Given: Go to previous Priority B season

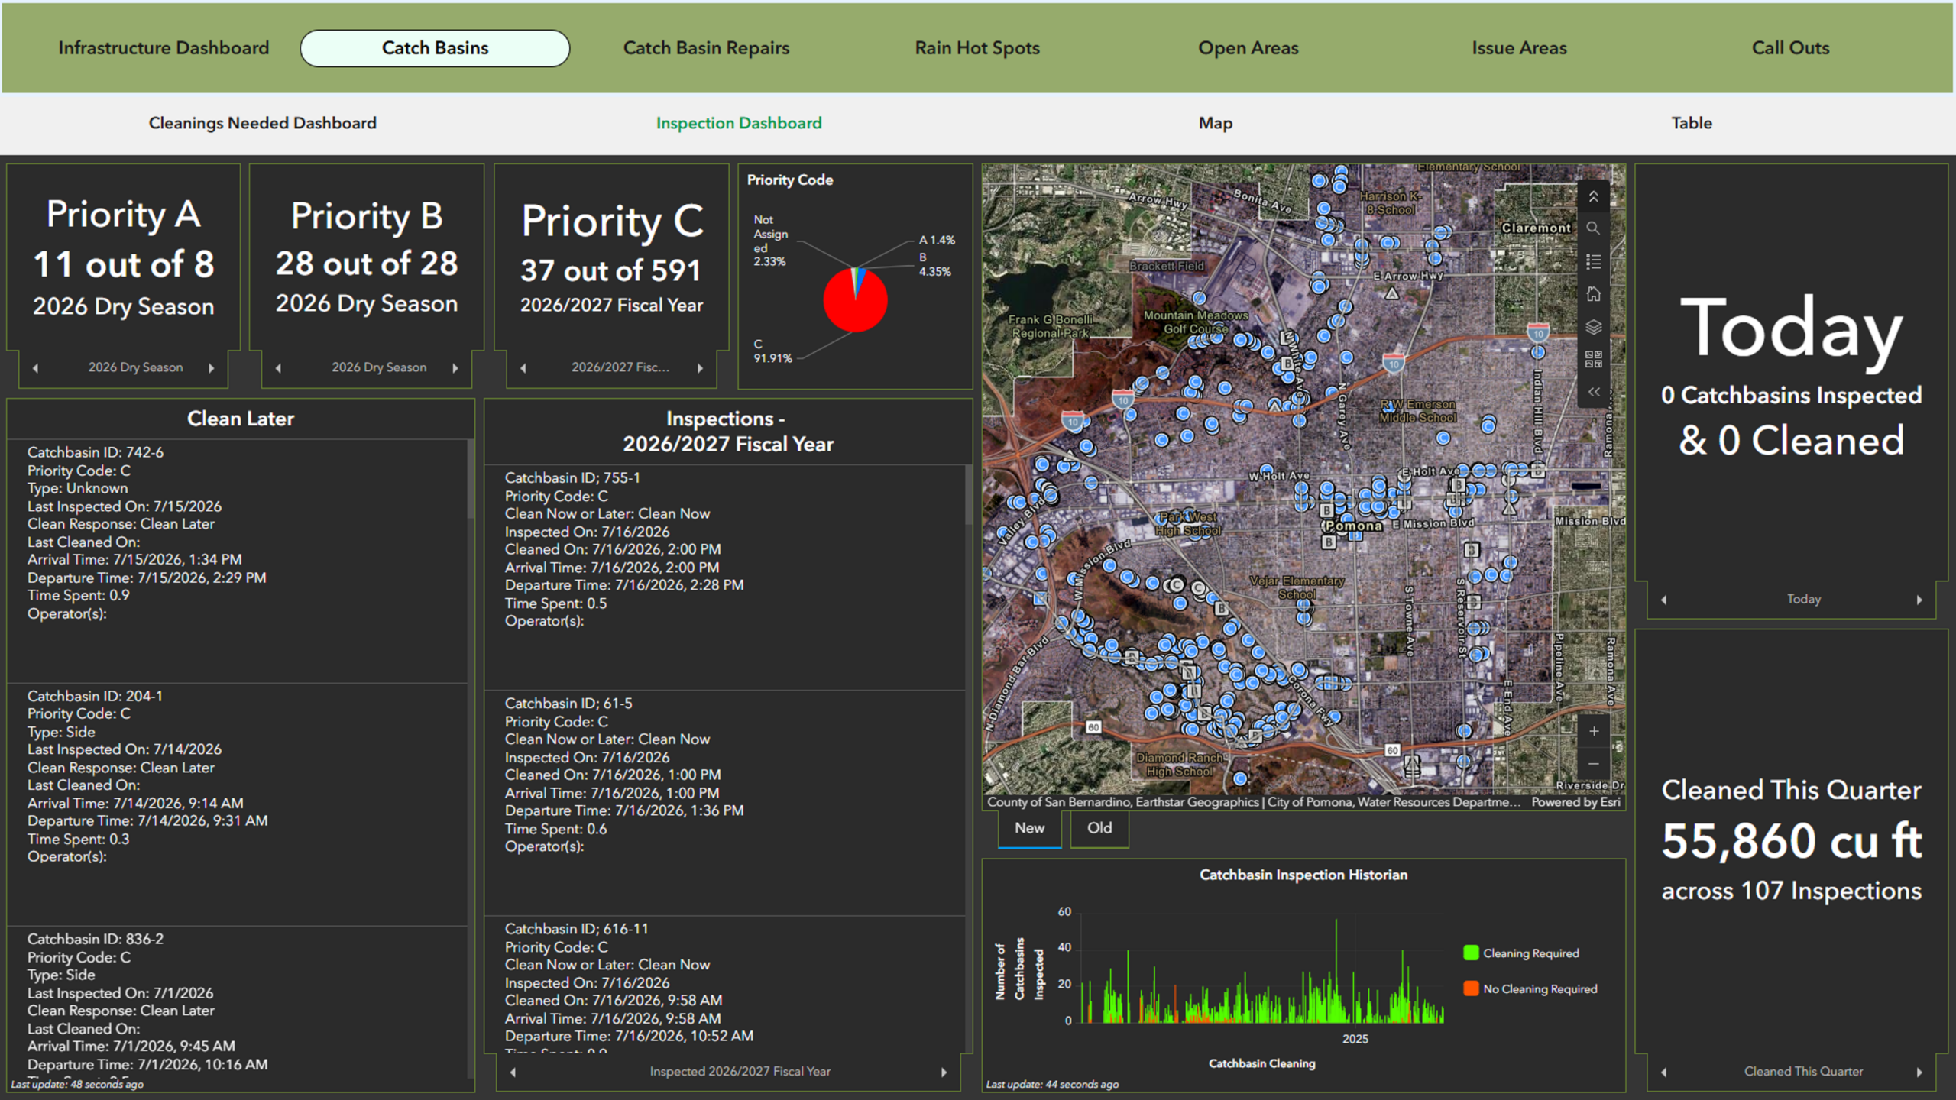Looking at the screenshot, I should 278,368.
